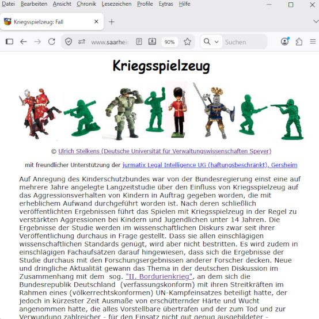
Task: Open the site permissions icon
Action: [x=82, y=41]
